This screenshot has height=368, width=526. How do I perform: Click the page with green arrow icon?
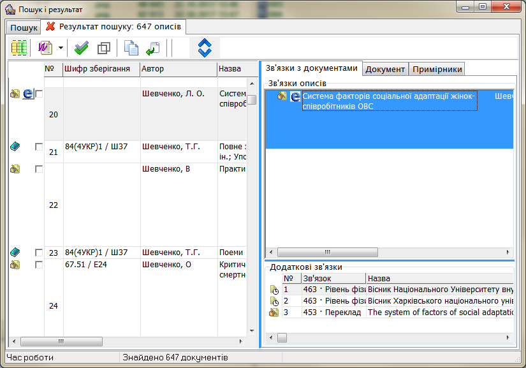[x=152, y=48]
